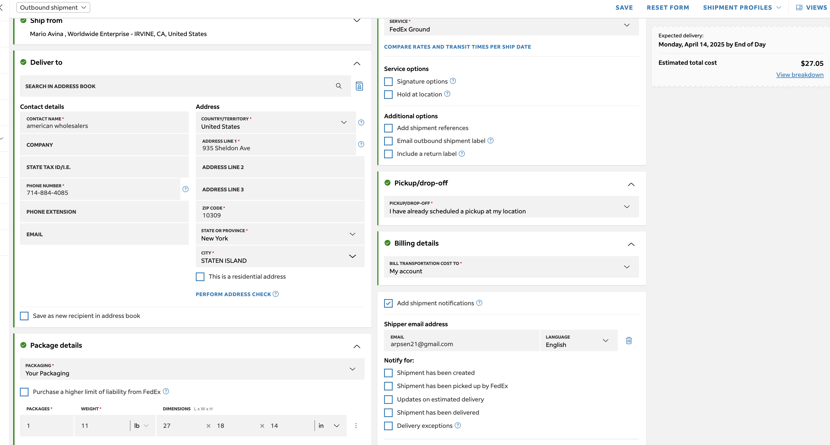Enable Add shipment references
The height and width of the screenshot is (445, 830).
pos(389,128)
